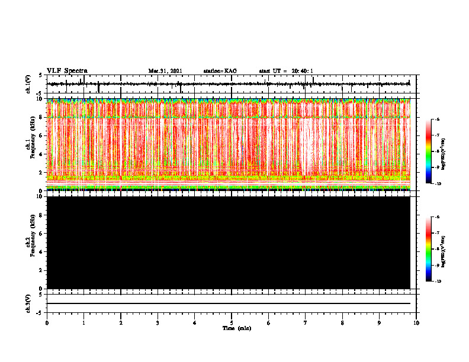Click the "4" tick on ch.2 frequency axis
Viewport: 469px width, 362px height.
coord(41,252)
